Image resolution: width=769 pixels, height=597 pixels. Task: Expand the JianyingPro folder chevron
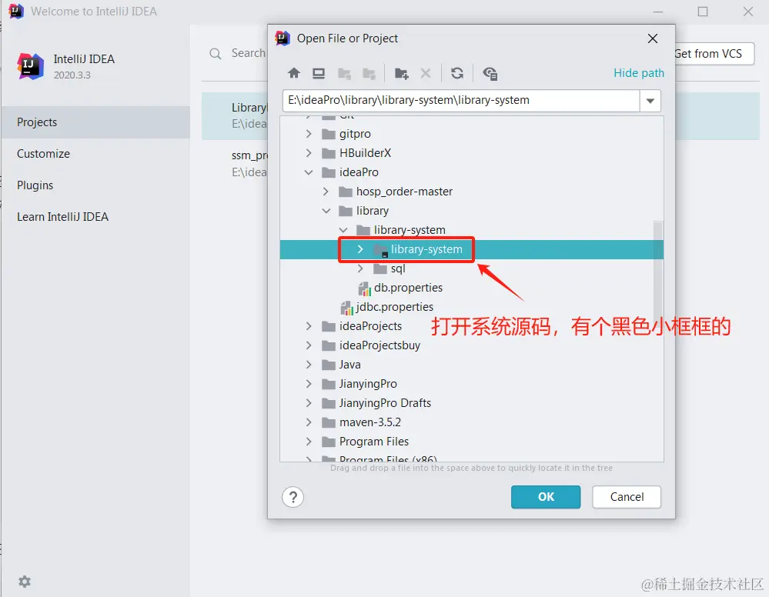[x=309, y=384]
